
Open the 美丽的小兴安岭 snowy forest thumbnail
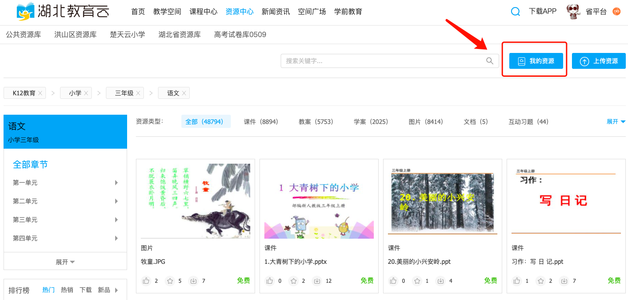443,201
